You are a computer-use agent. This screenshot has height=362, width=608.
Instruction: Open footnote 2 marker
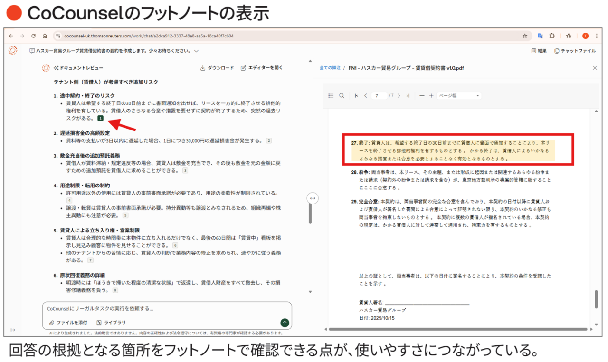269,140
